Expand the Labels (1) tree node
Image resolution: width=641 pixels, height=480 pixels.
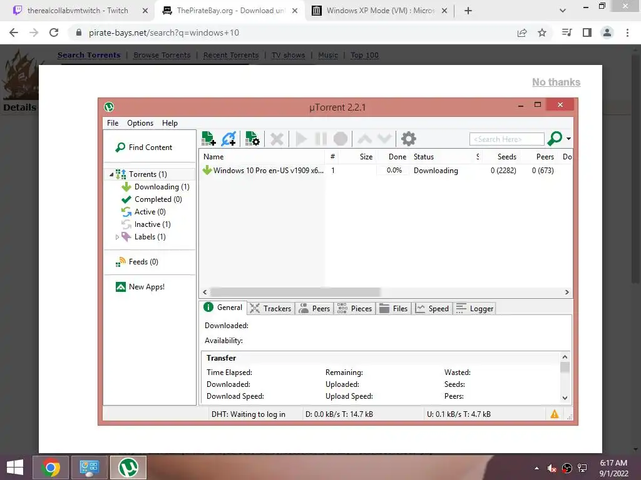[x=117, y=237]
